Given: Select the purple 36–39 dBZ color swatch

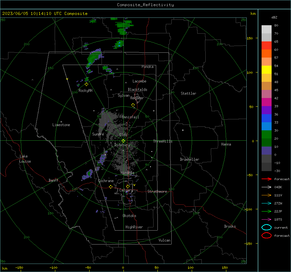Looking at the screenshot, I should click(x=266, y=110).
